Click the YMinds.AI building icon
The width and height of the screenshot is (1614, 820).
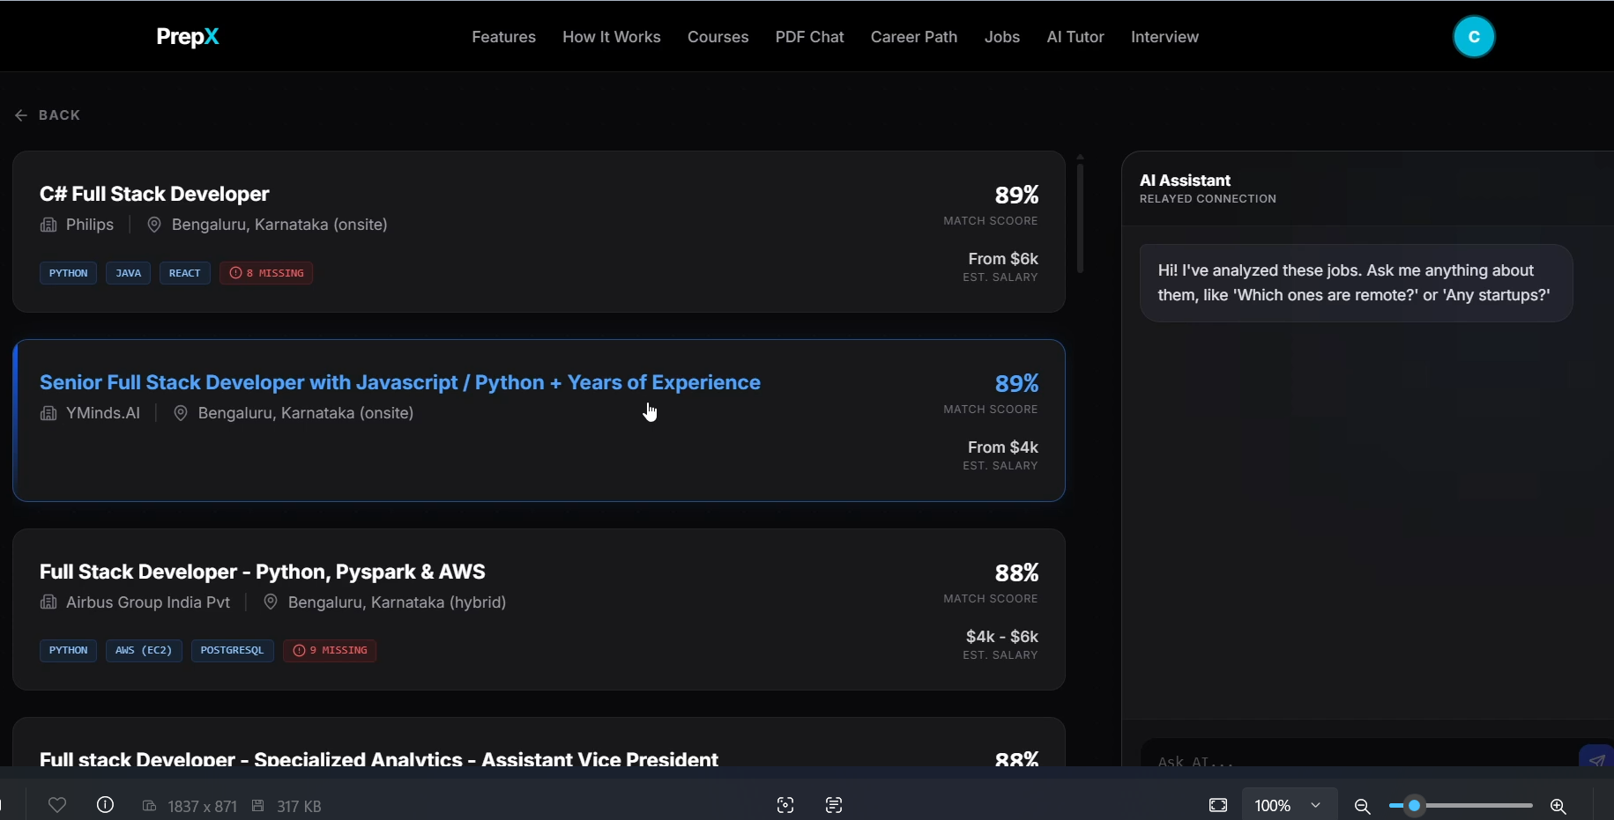[x=48, y=414]
